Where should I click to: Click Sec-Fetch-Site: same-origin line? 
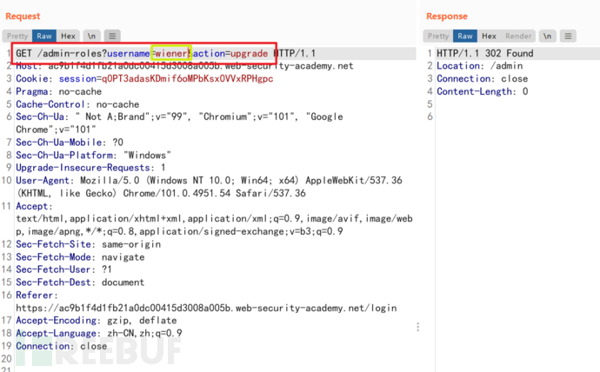[88, 244]
